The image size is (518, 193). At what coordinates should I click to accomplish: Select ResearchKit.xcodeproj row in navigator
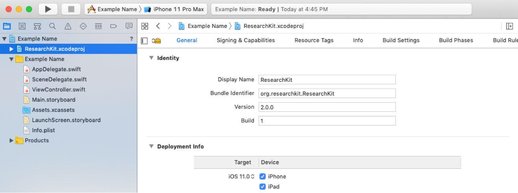(x=69, y=49)
